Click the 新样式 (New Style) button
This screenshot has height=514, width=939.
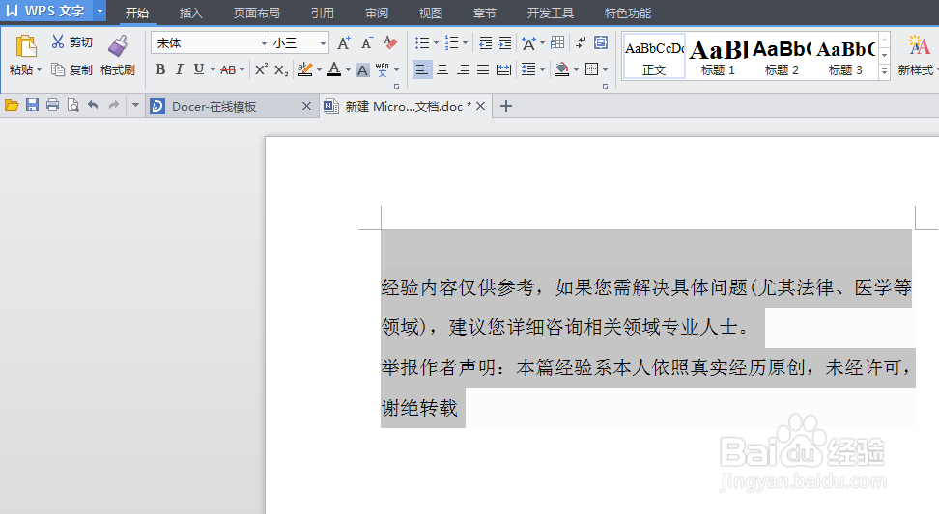(917, 56)
